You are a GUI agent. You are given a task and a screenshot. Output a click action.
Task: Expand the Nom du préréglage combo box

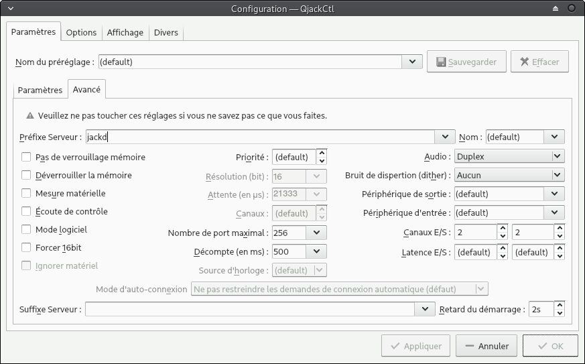pyautogui.click(x=411, y=62)
